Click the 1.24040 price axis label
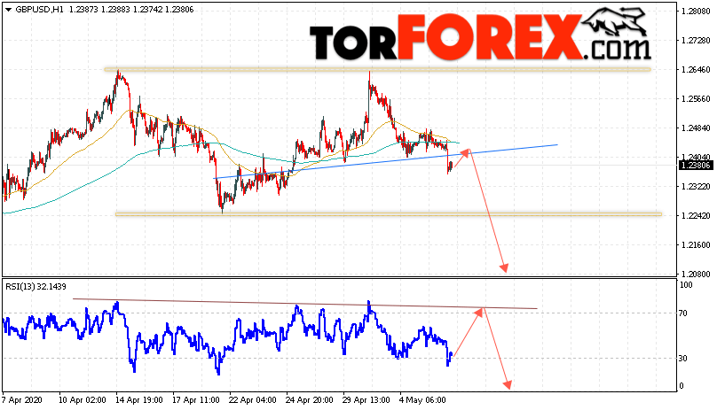 tap(696, 157)
